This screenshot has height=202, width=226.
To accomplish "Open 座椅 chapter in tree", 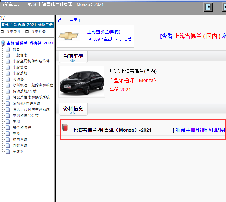I will (16, 134).
